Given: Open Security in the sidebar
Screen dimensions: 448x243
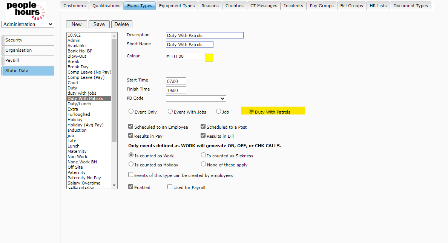Looking at the screenshot, I should tap(28, 40).
